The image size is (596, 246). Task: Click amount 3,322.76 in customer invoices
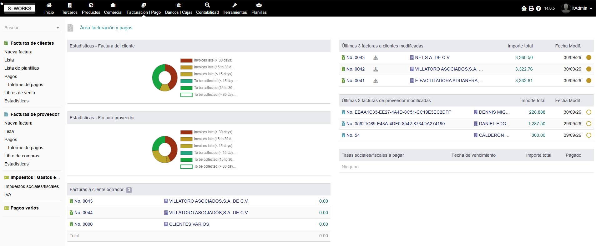coord(524,69)
